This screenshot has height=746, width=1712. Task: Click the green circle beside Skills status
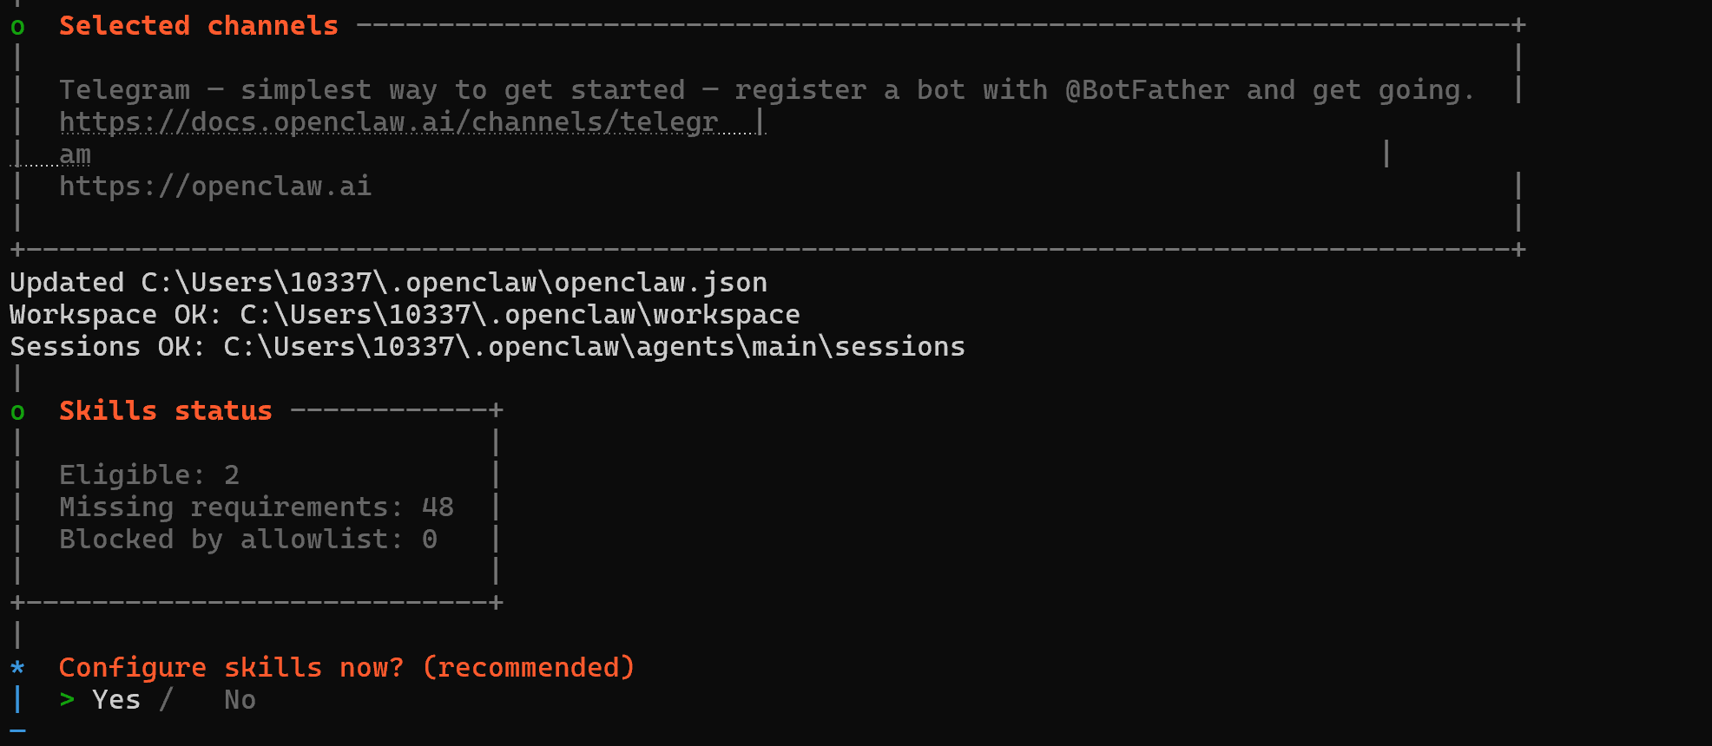coord(17,412)
